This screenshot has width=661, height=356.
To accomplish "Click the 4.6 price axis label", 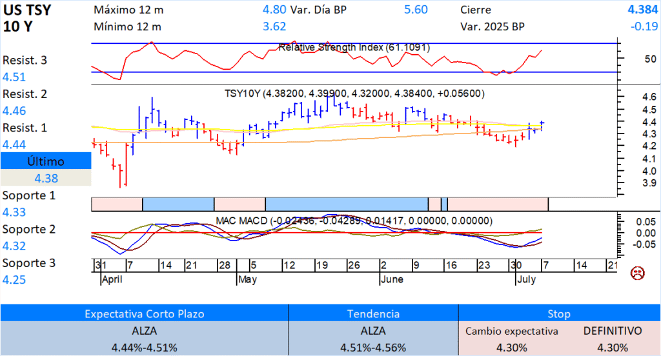I will [649, 97].
